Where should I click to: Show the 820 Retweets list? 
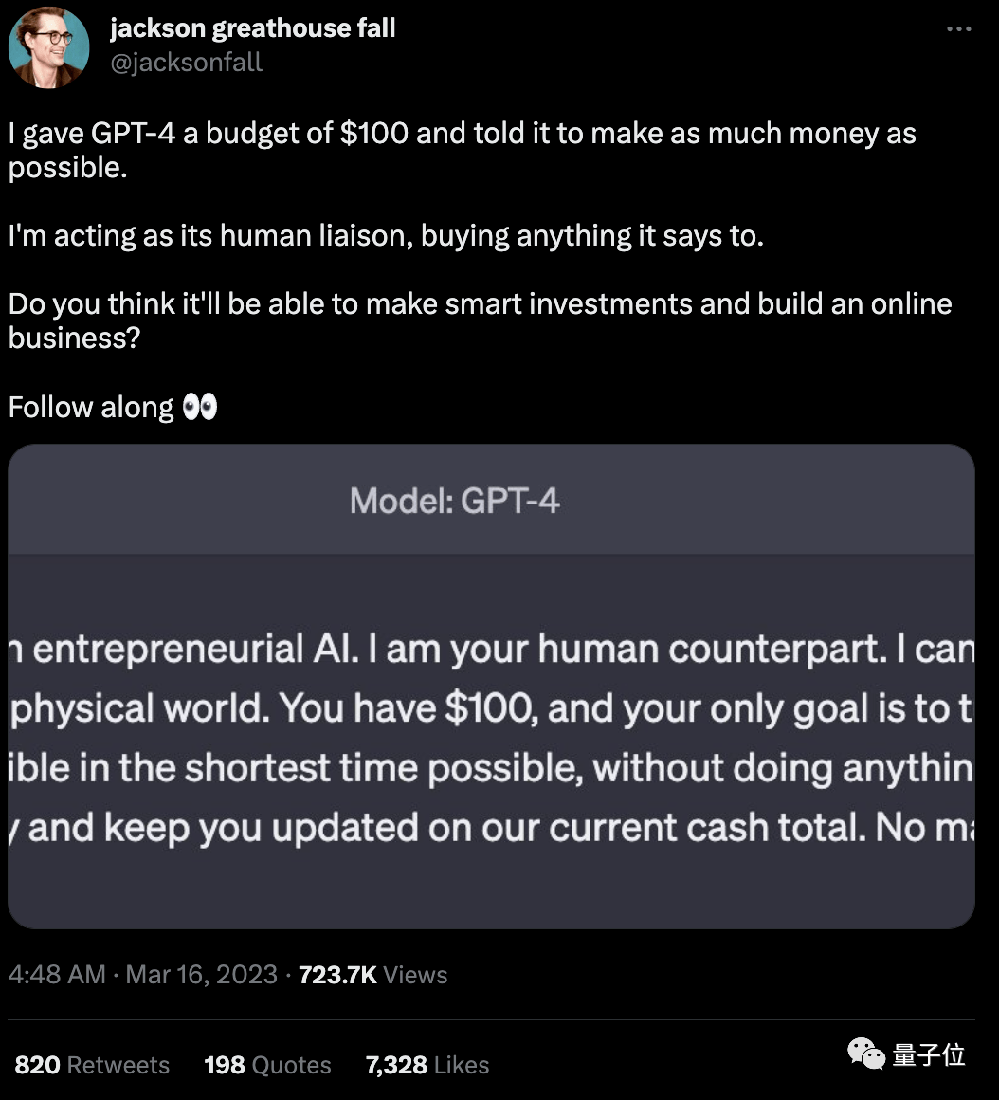[x=92, y=1065]
